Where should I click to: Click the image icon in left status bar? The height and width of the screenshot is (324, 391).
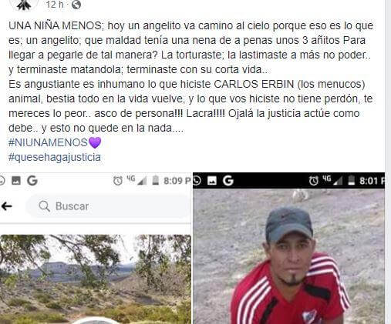coord(16,181)
